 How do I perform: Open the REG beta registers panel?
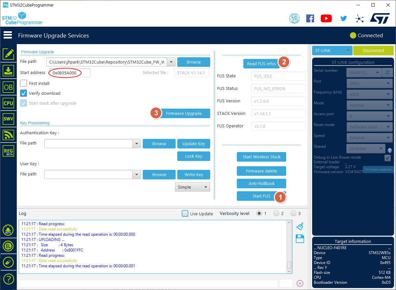(8, 151)
